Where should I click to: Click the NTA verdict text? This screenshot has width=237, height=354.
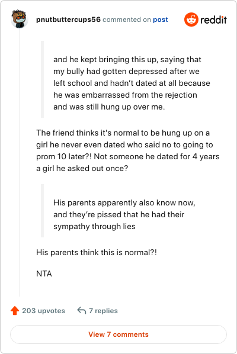[44, 273]
